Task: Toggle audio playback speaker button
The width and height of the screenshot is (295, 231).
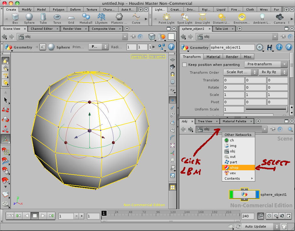Action: point(282,216)
